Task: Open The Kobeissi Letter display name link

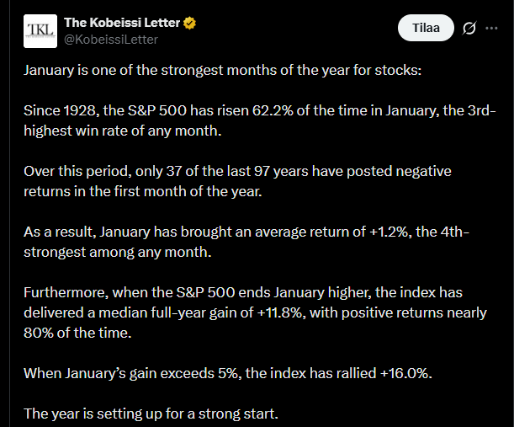Action: pos(122,23)
